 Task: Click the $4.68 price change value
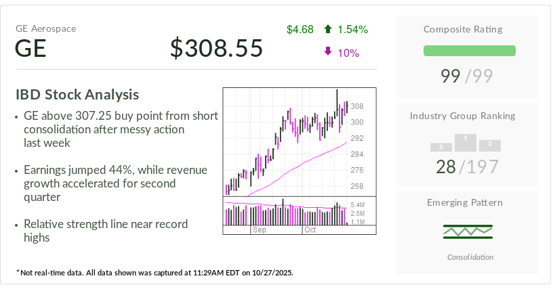point(300,29)
